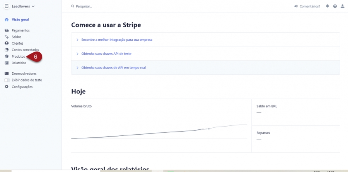
Task: Go to Visão geral in sidebar
Action: tap(20, 20)
